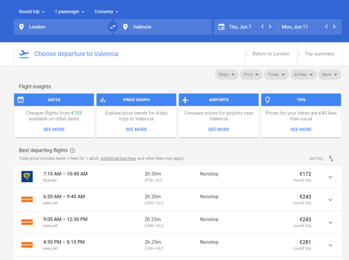Open the Trip summary tab
The width and height of the screenshot is (349, 260).
(x=319, y=53)
